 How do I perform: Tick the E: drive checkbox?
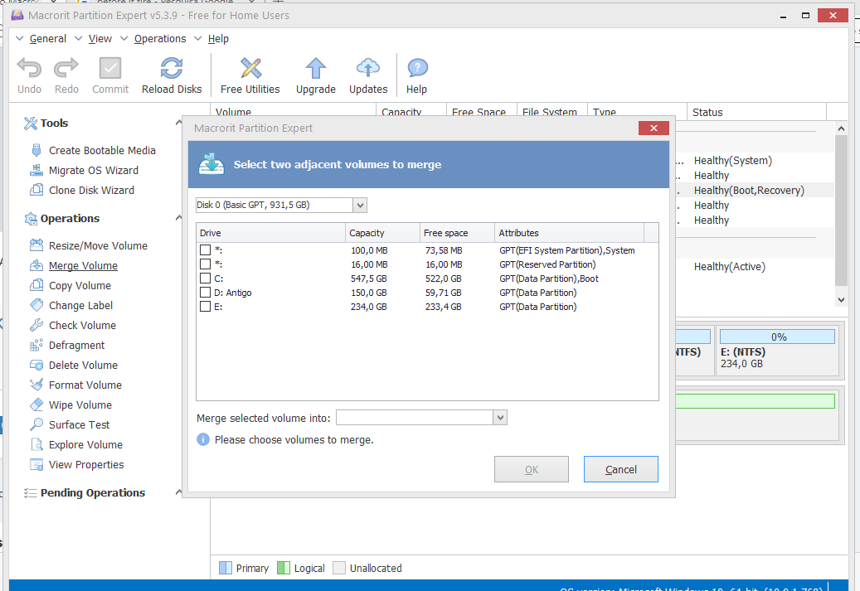coord(205,307)
